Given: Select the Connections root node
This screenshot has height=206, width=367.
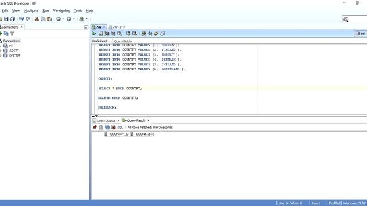Looking at the screenshot, I should 11,41.
